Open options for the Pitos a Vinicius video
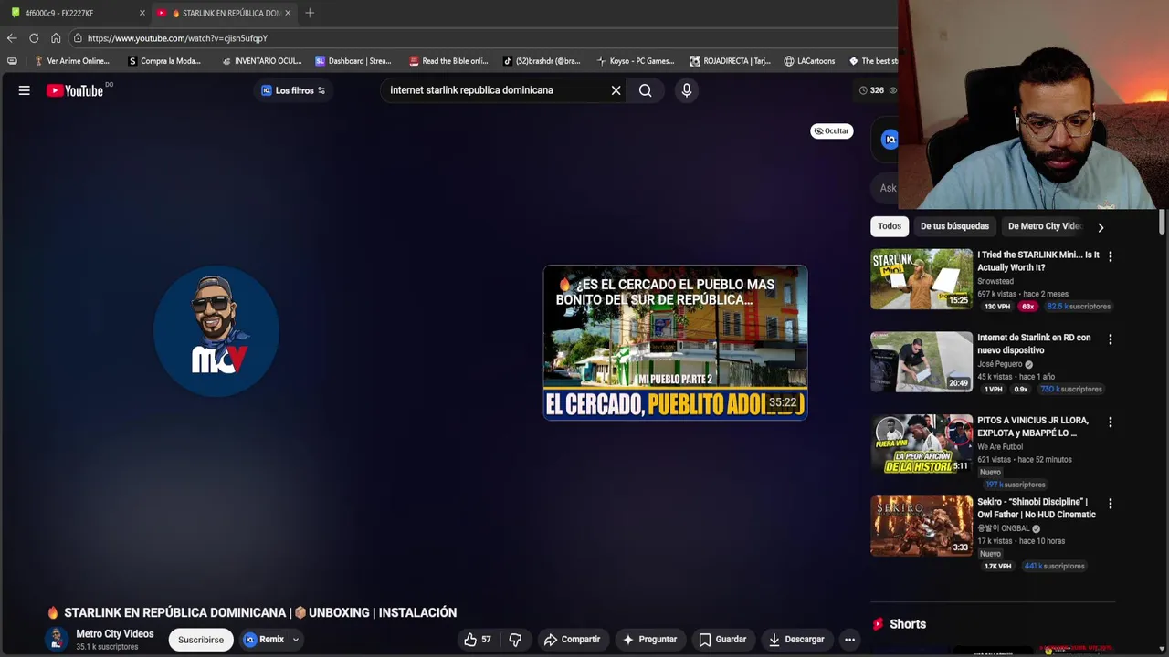The width and height of the screenshot is (1169, 657). [x=1111, y=422]
